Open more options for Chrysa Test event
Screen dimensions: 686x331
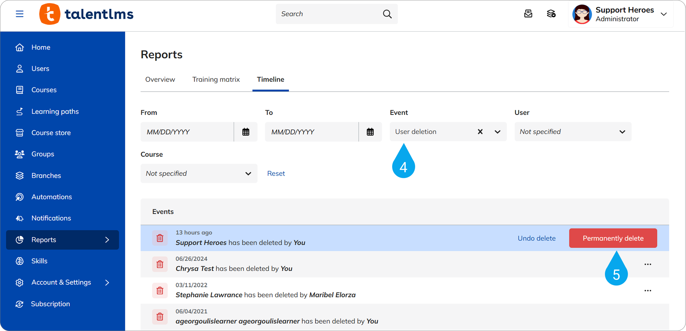coord(648,264)
